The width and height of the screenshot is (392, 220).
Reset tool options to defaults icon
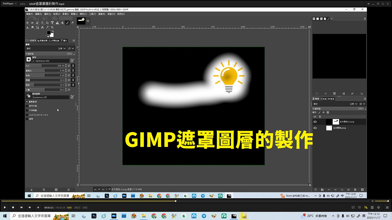point(69,189)
